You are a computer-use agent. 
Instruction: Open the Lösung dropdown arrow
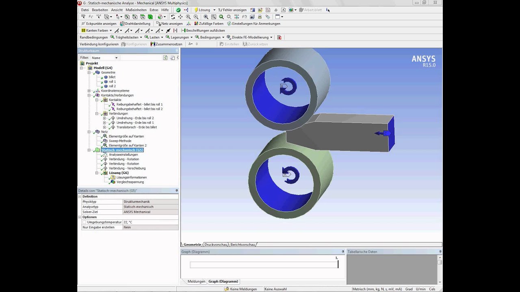214,10
